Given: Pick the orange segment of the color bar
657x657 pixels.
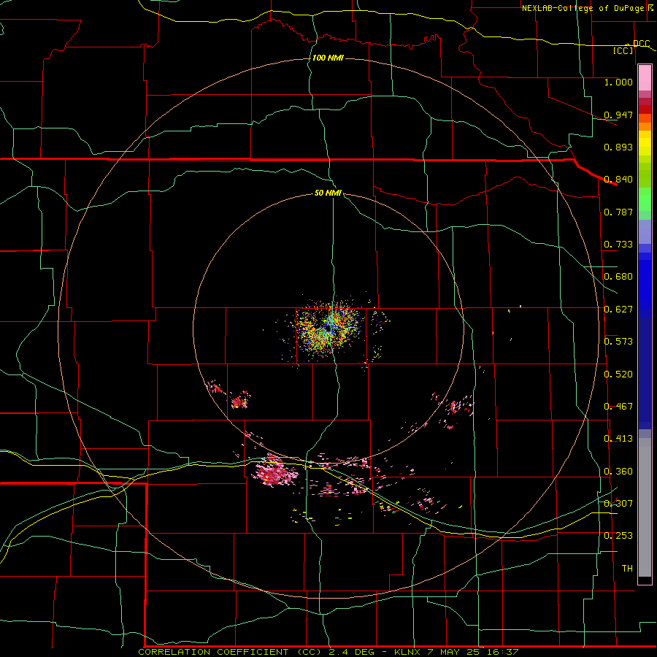Looking at the screenshot, I should tap(645, 126).
